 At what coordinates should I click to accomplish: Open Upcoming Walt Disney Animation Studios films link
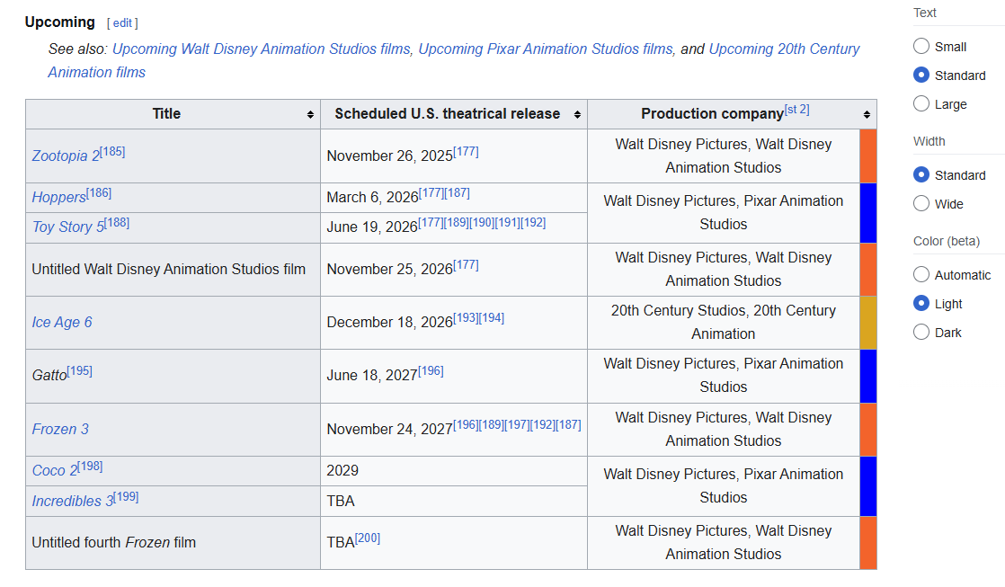pos(262,49)
